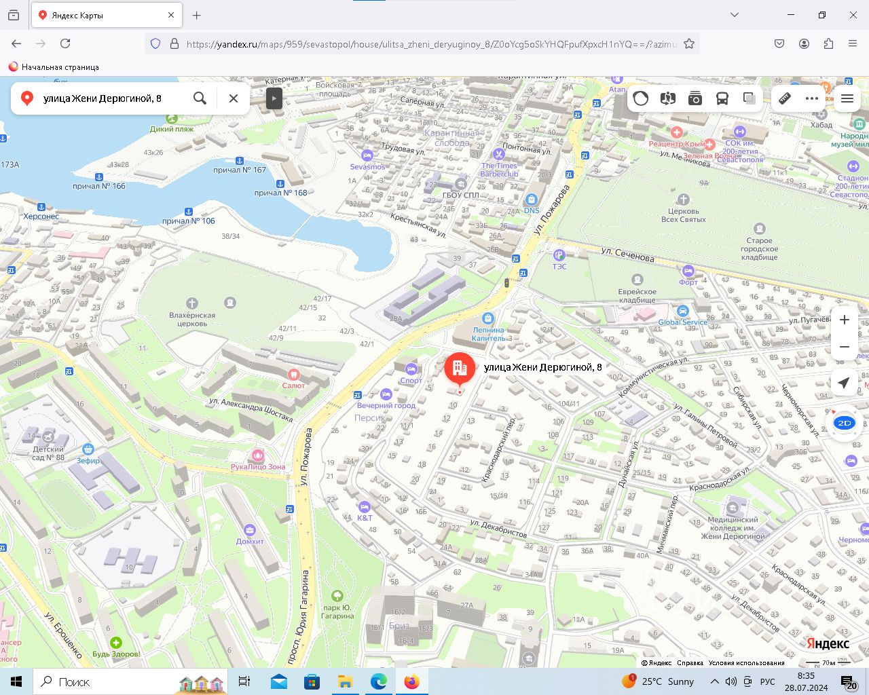Open the Firefox extensions icon
The width and height of the screenshot is (869, 695).
828,43
